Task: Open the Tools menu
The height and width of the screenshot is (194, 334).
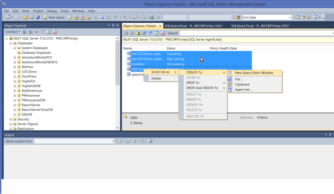Action: 64,10
